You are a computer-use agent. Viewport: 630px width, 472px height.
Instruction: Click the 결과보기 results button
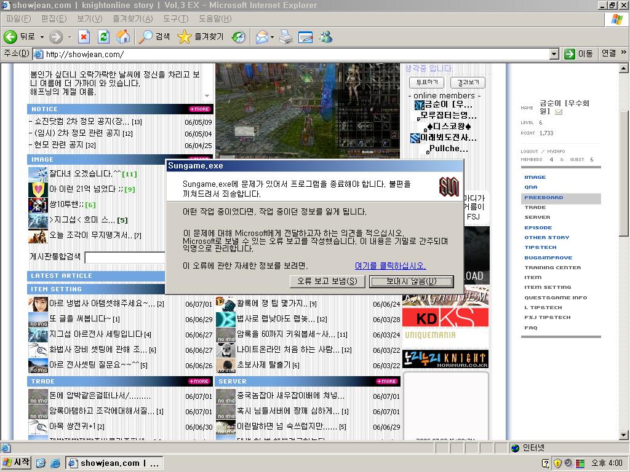tap(468, 82)
